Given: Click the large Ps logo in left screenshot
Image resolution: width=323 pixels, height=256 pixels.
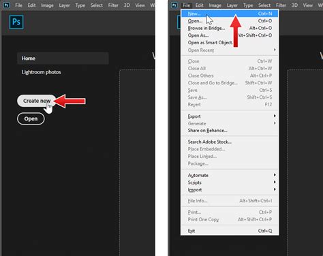Looking at the screenshot, I should (x=16, y=22).
